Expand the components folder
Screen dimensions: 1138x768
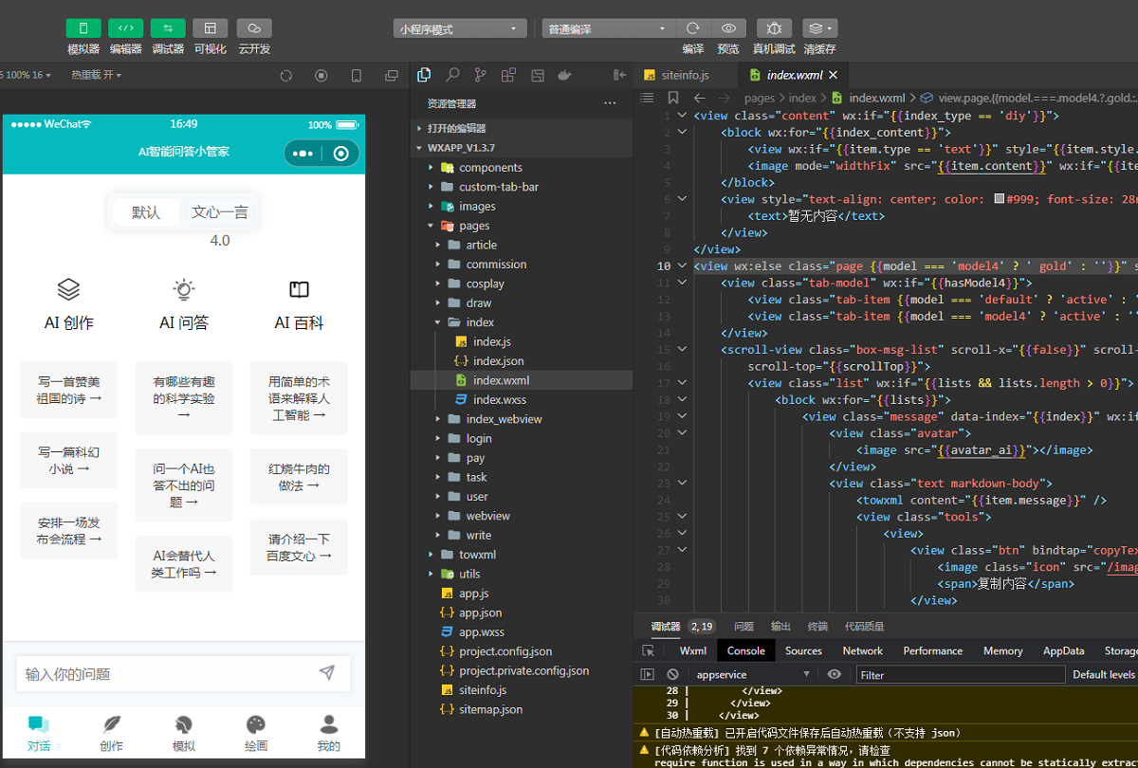[x=490, y=168]
